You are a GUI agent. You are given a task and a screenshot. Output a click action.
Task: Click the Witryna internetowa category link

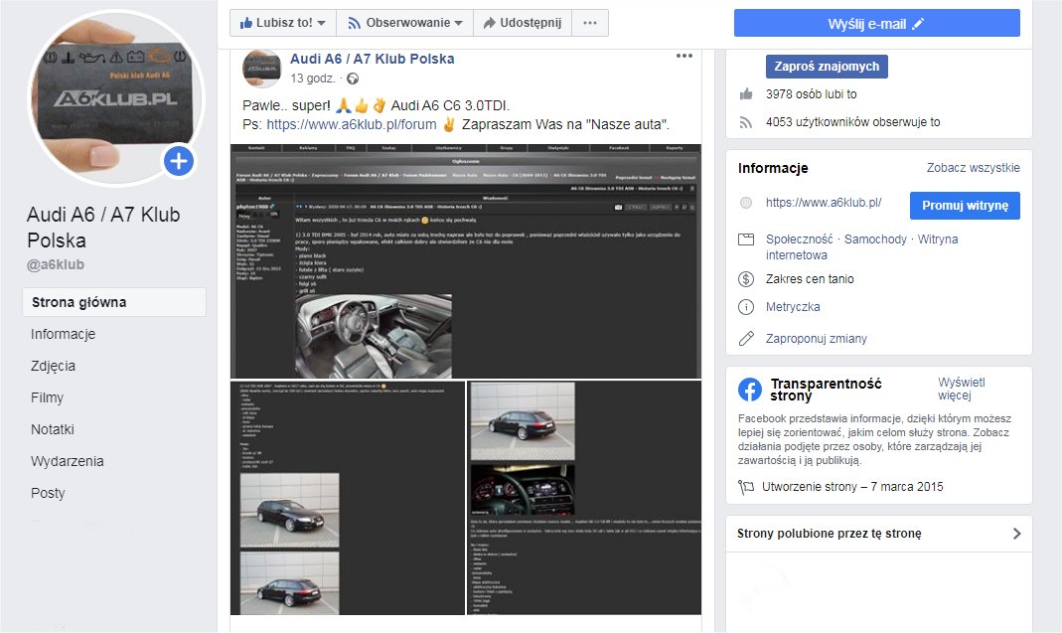pos(861,247)
